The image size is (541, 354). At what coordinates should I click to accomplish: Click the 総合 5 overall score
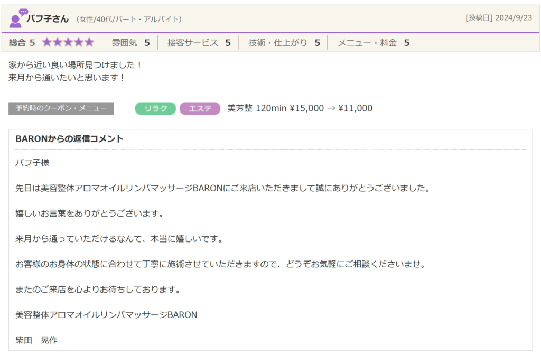(22, 43)
